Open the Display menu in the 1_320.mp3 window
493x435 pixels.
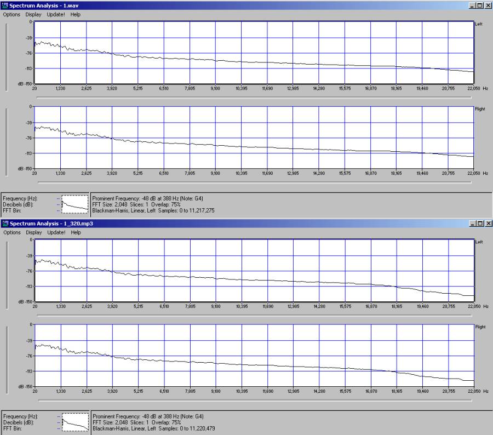(x=33, y=232)
